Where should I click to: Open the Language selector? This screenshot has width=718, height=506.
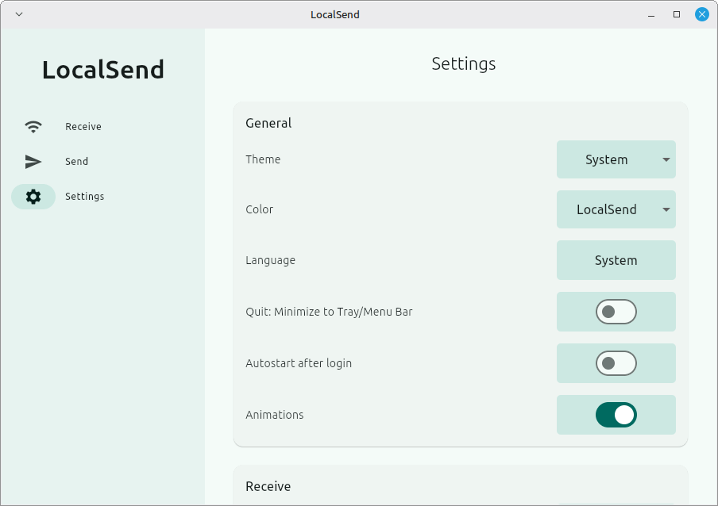[616, 260]
